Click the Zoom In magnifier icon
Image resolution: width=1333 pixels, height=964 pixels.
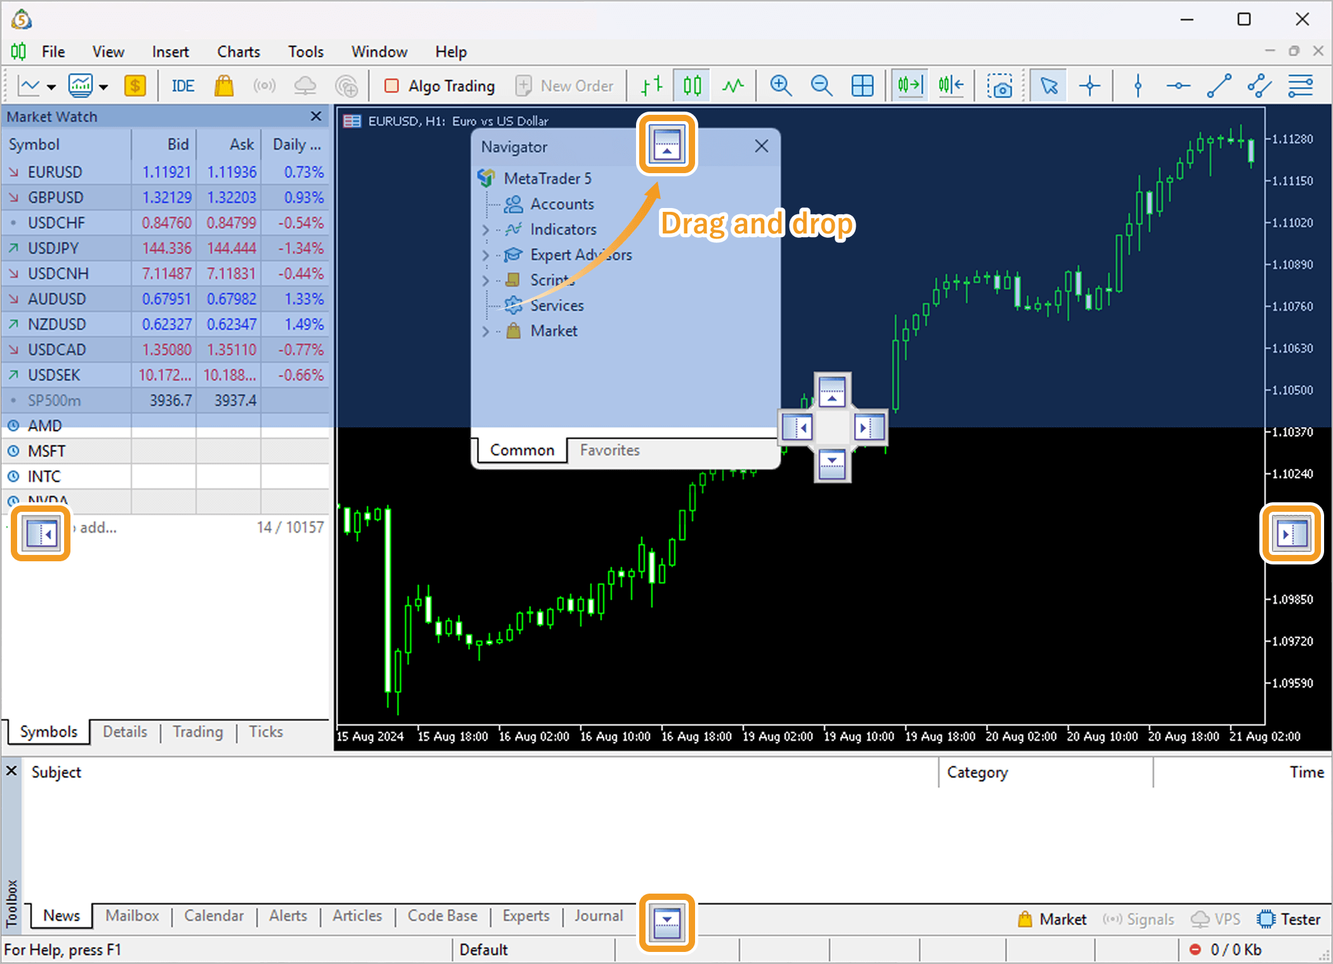(x=780, y=86)
